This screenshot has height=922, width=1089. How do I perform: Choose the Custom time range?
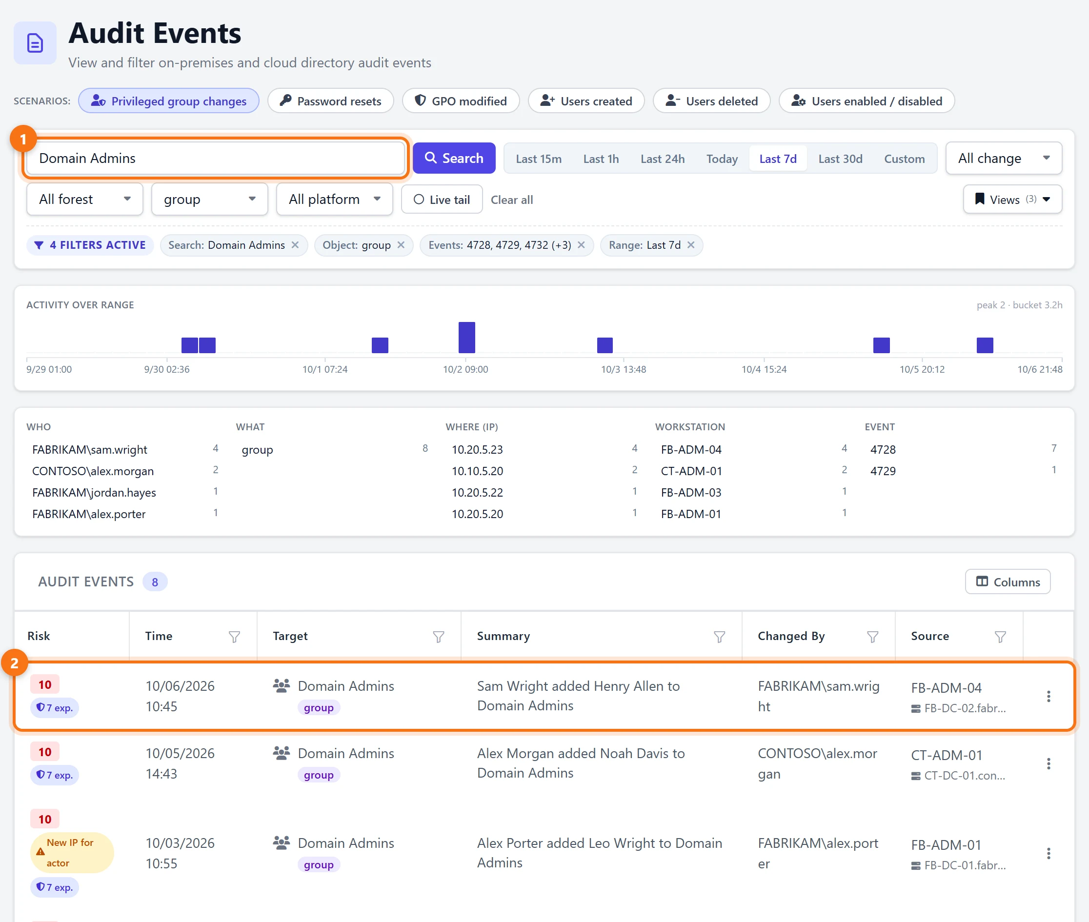[x=905, y=159]
